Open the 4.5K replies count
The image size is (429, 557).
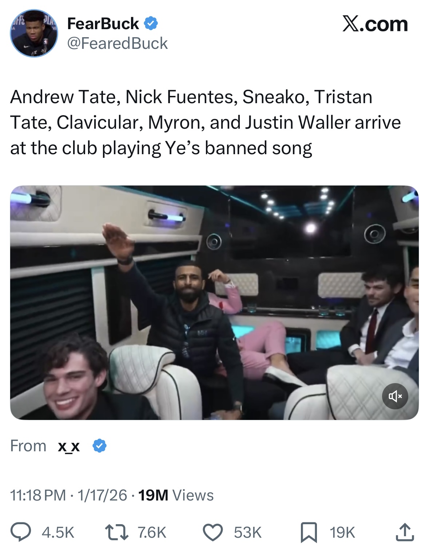click(58, 533)
